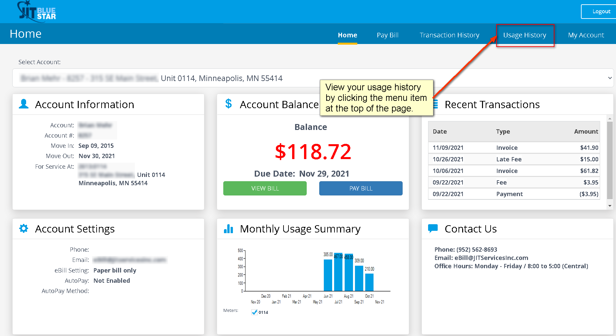The width and height of the screenshot is (616, 336).
Task: Click the Jul 21 usage bar in chart
Action: 338,272
